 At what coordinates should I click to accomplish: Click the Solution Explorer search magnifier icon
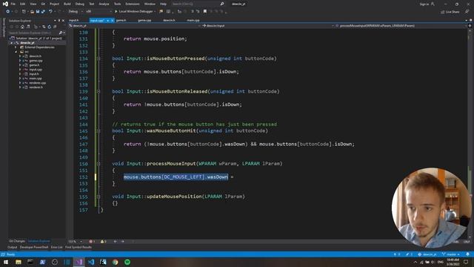pyautogui.click(x=61, y=33)
